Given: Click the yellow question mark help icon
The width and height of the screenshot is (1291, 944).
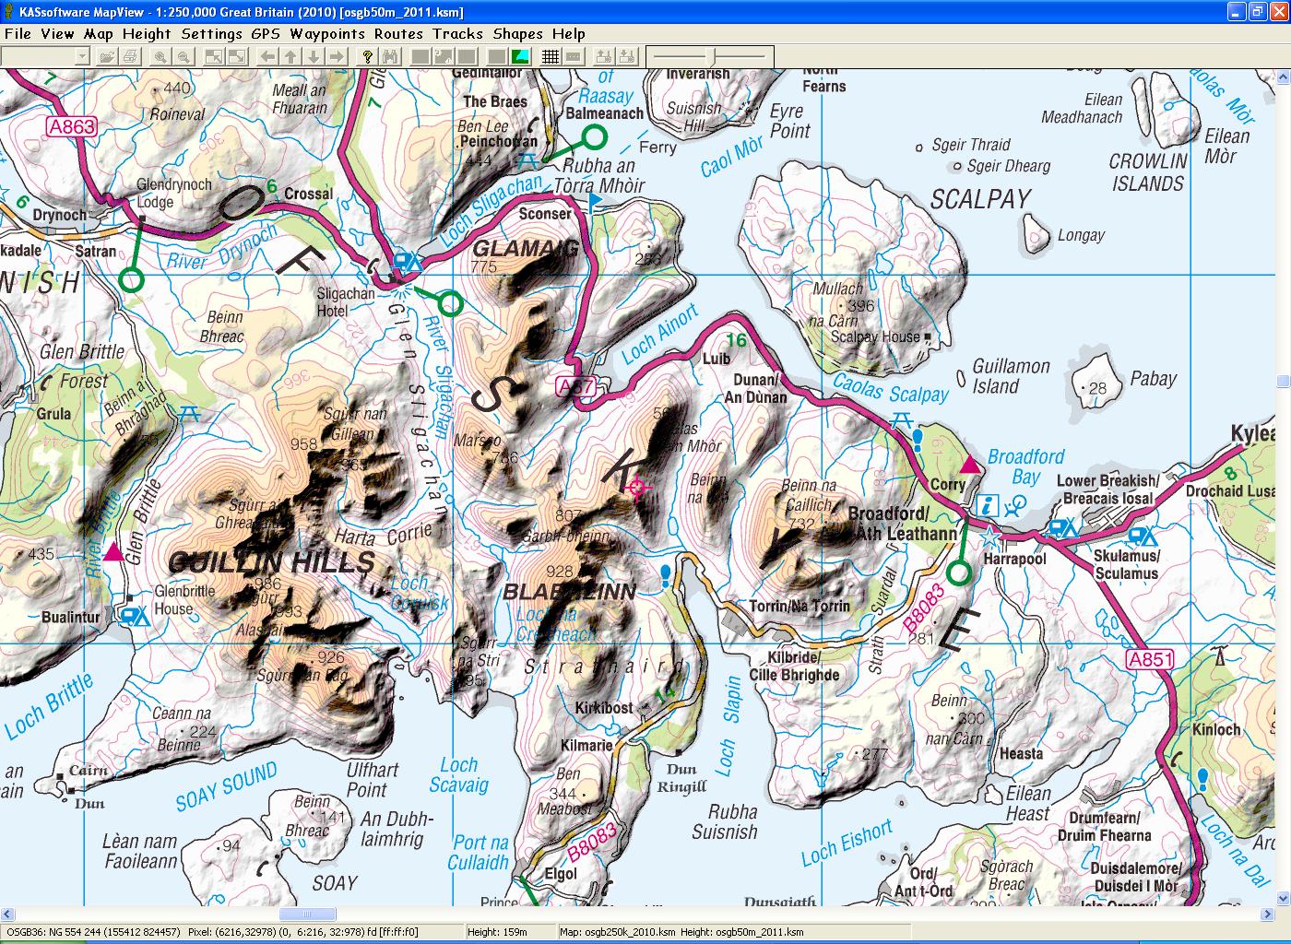Looking at the screenshot, I should [x=367, y=57].
